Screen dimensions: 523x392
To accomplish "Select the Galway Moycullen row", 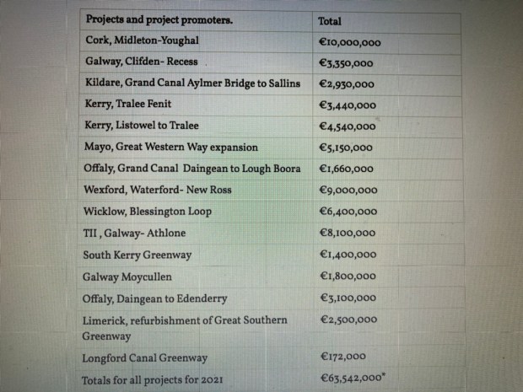I will 125,276.
